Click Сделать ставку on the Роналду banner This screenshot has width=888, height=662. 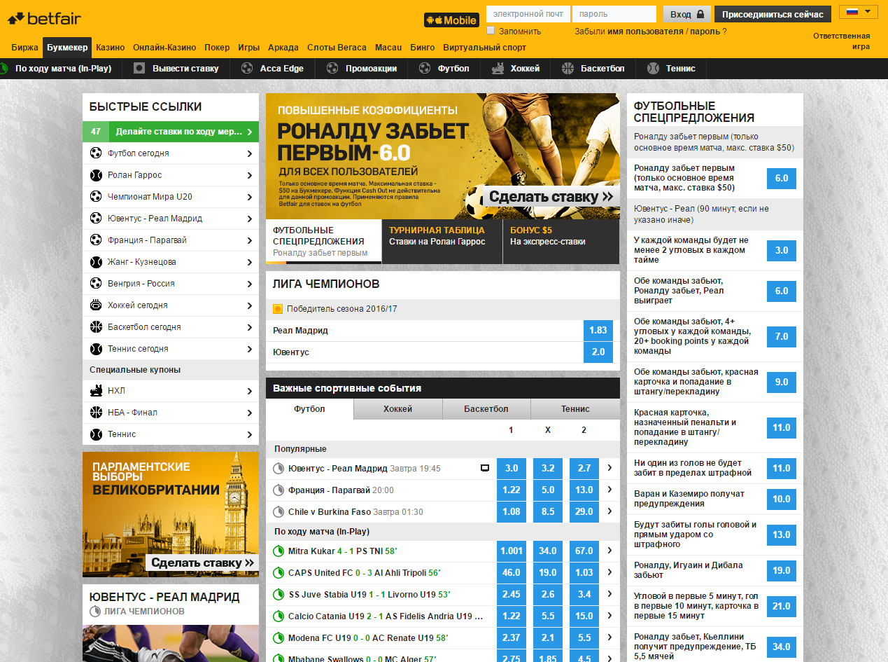[550, 197]
